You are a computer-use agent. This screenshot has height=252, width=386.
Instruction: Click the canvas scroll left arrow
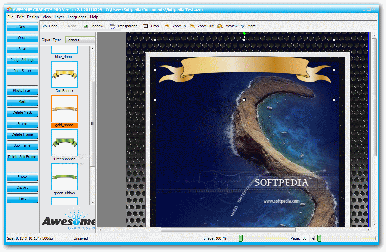[x=100, y=230]
